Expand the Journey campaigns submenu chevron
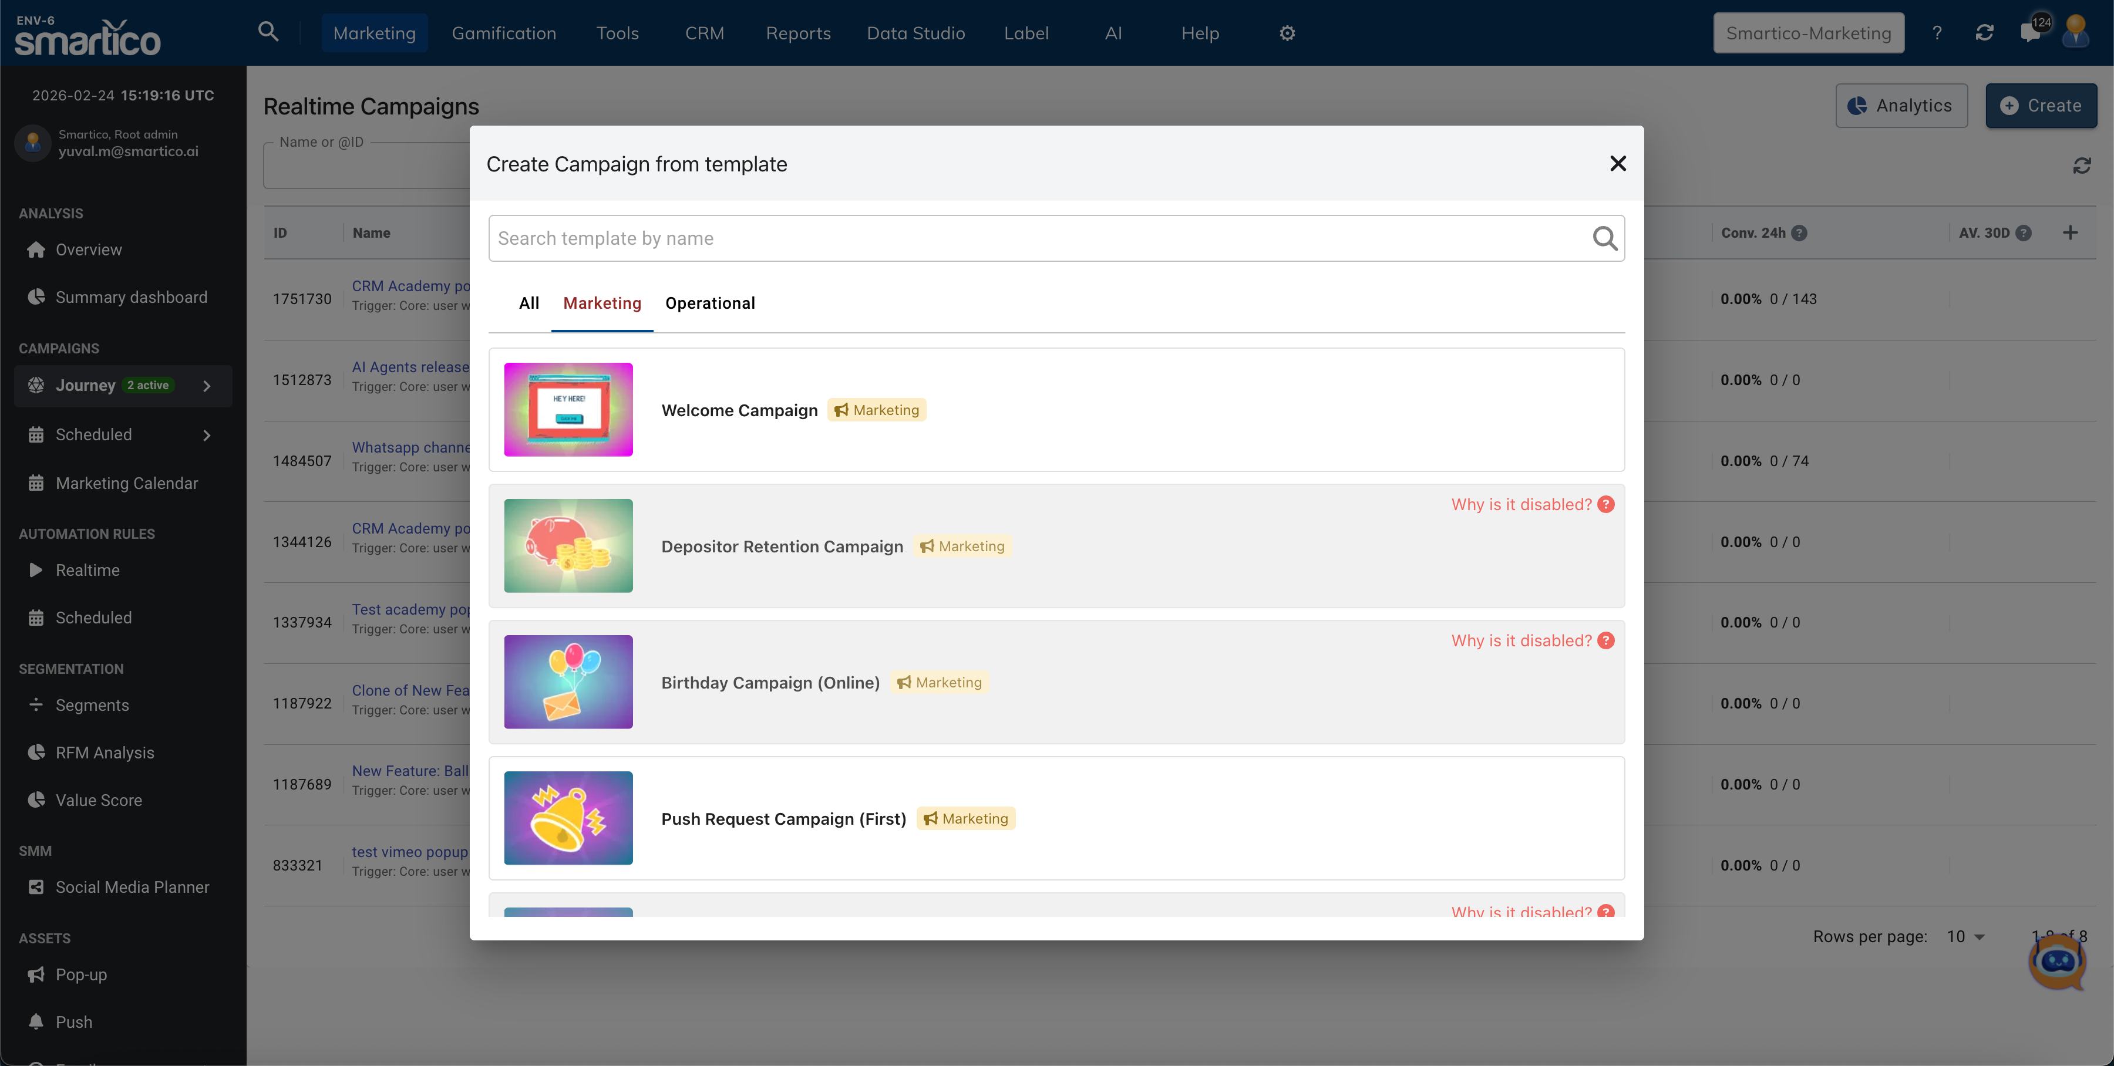 coord(207,386)
